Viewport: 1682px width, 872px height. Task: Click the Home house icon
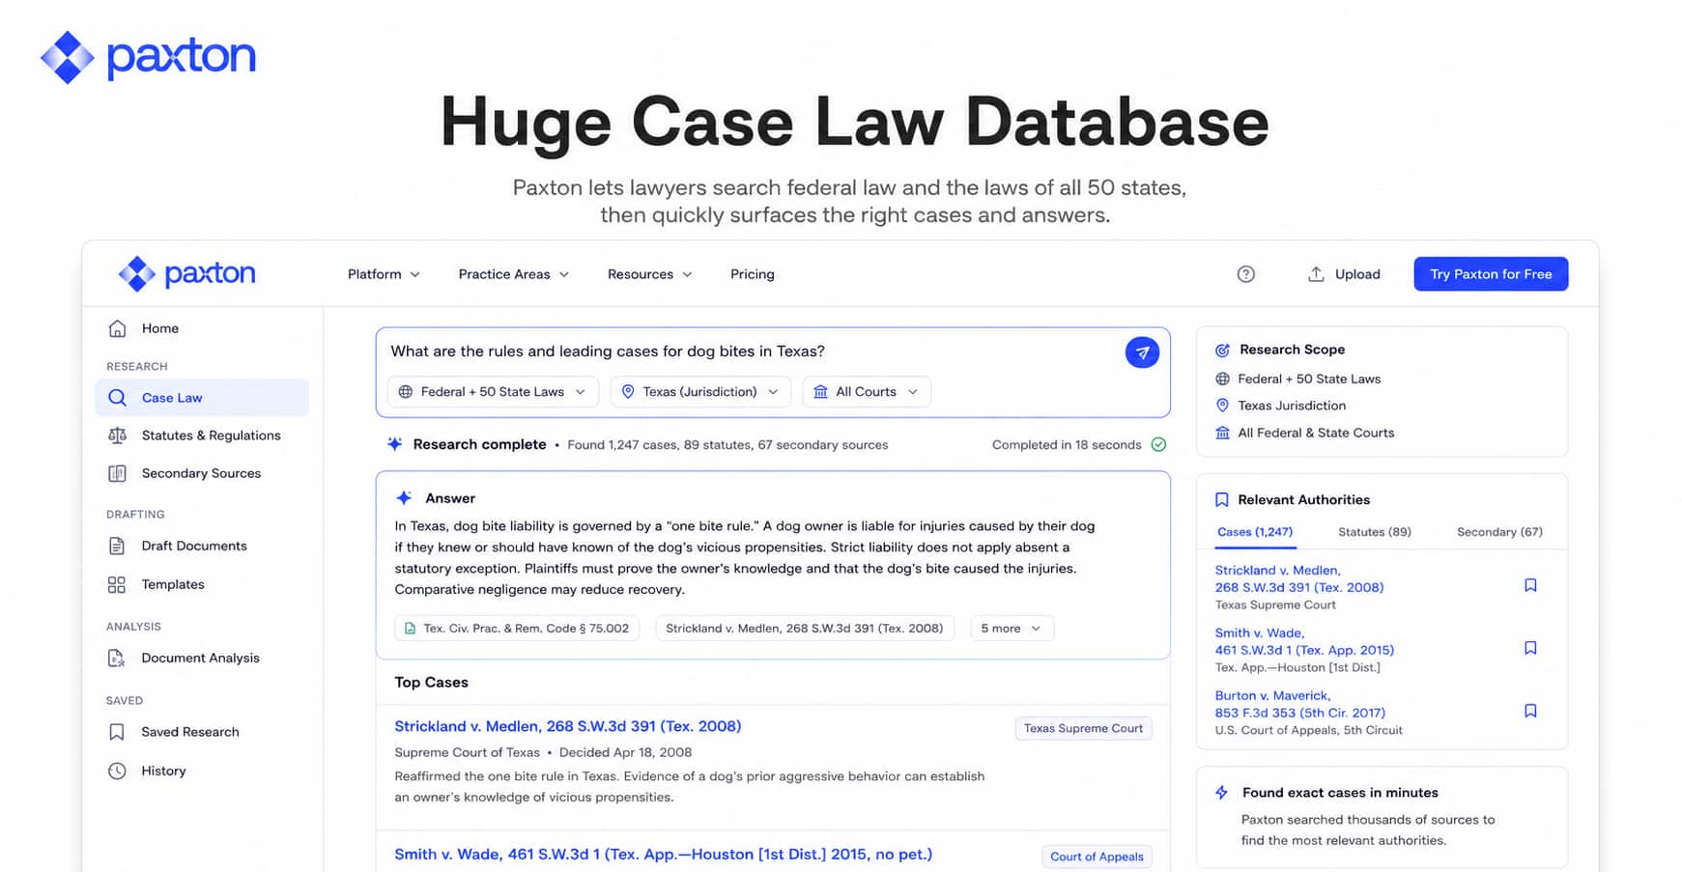(117, 328)
